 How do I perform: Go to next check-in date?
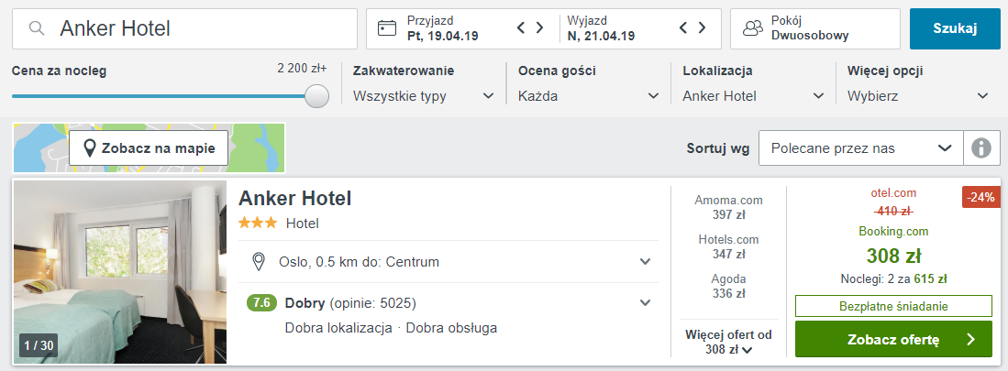point(540,28)
